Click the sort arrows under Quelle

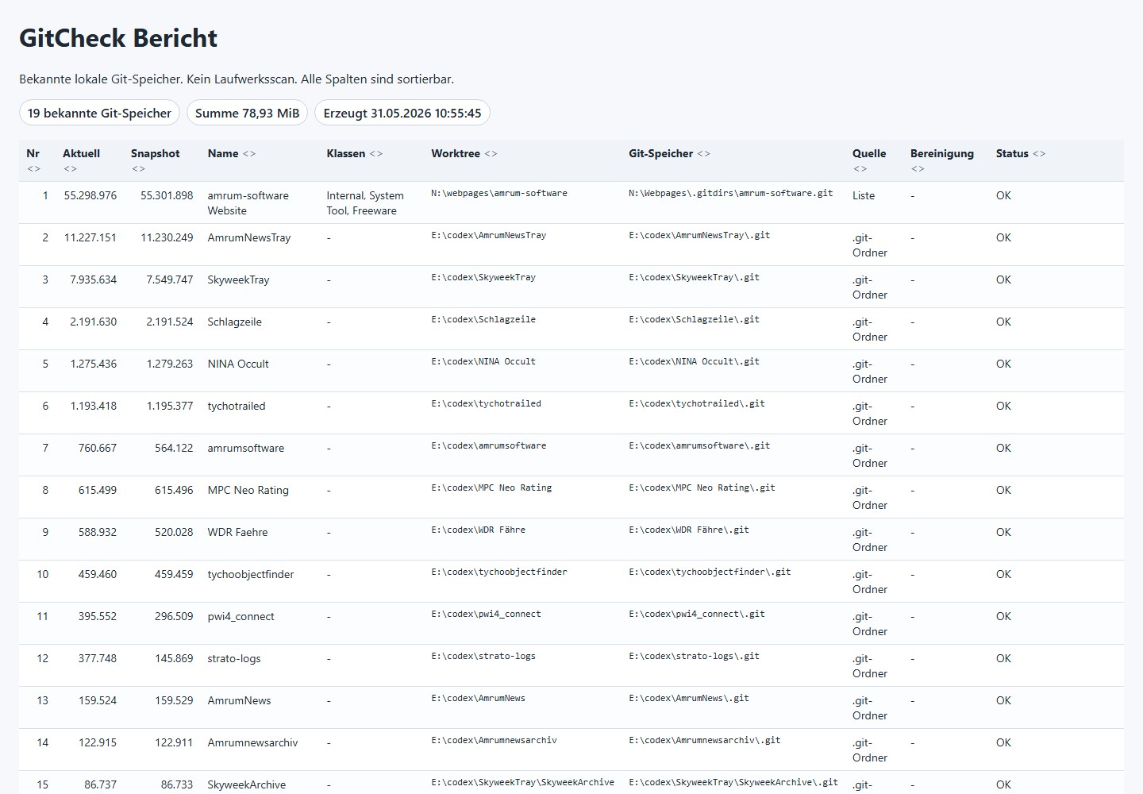[x=860, y=168]
